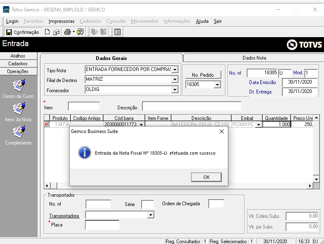324x244 pixels.
Task: Open the Login menu
Action: (x=12, y=21)
